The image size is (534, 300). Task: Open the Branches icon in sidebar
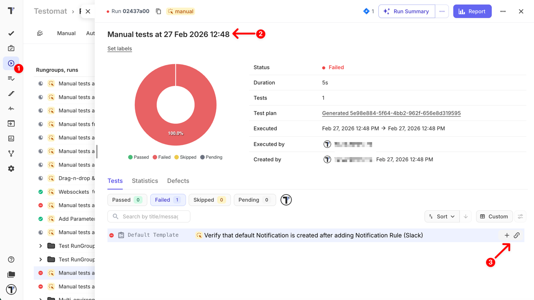click(x=11, y=153)
